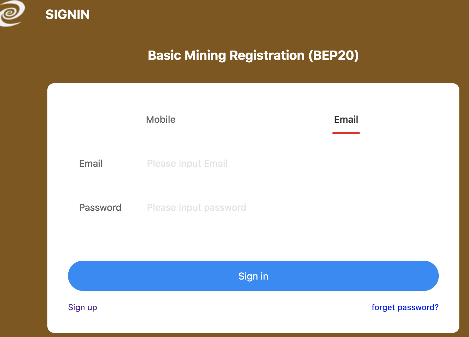The width and height of the screenshot is (469, 337).
Task: Submit the form with Sign in
Action: point(253,276)
